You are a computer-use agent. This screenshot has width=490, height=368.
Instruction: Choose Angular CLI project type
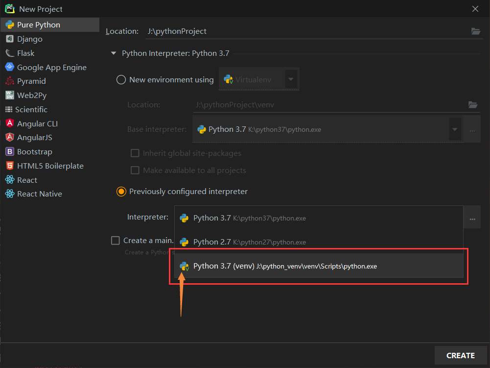(x=50, y=123)
